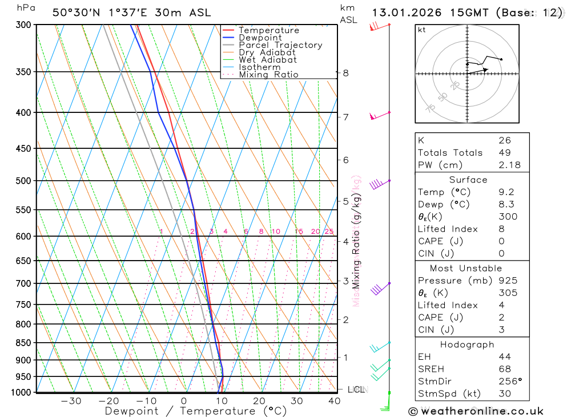Click the "Hodograph" section heading
Viewport: 571px width, 418px height.
[467, 344]
